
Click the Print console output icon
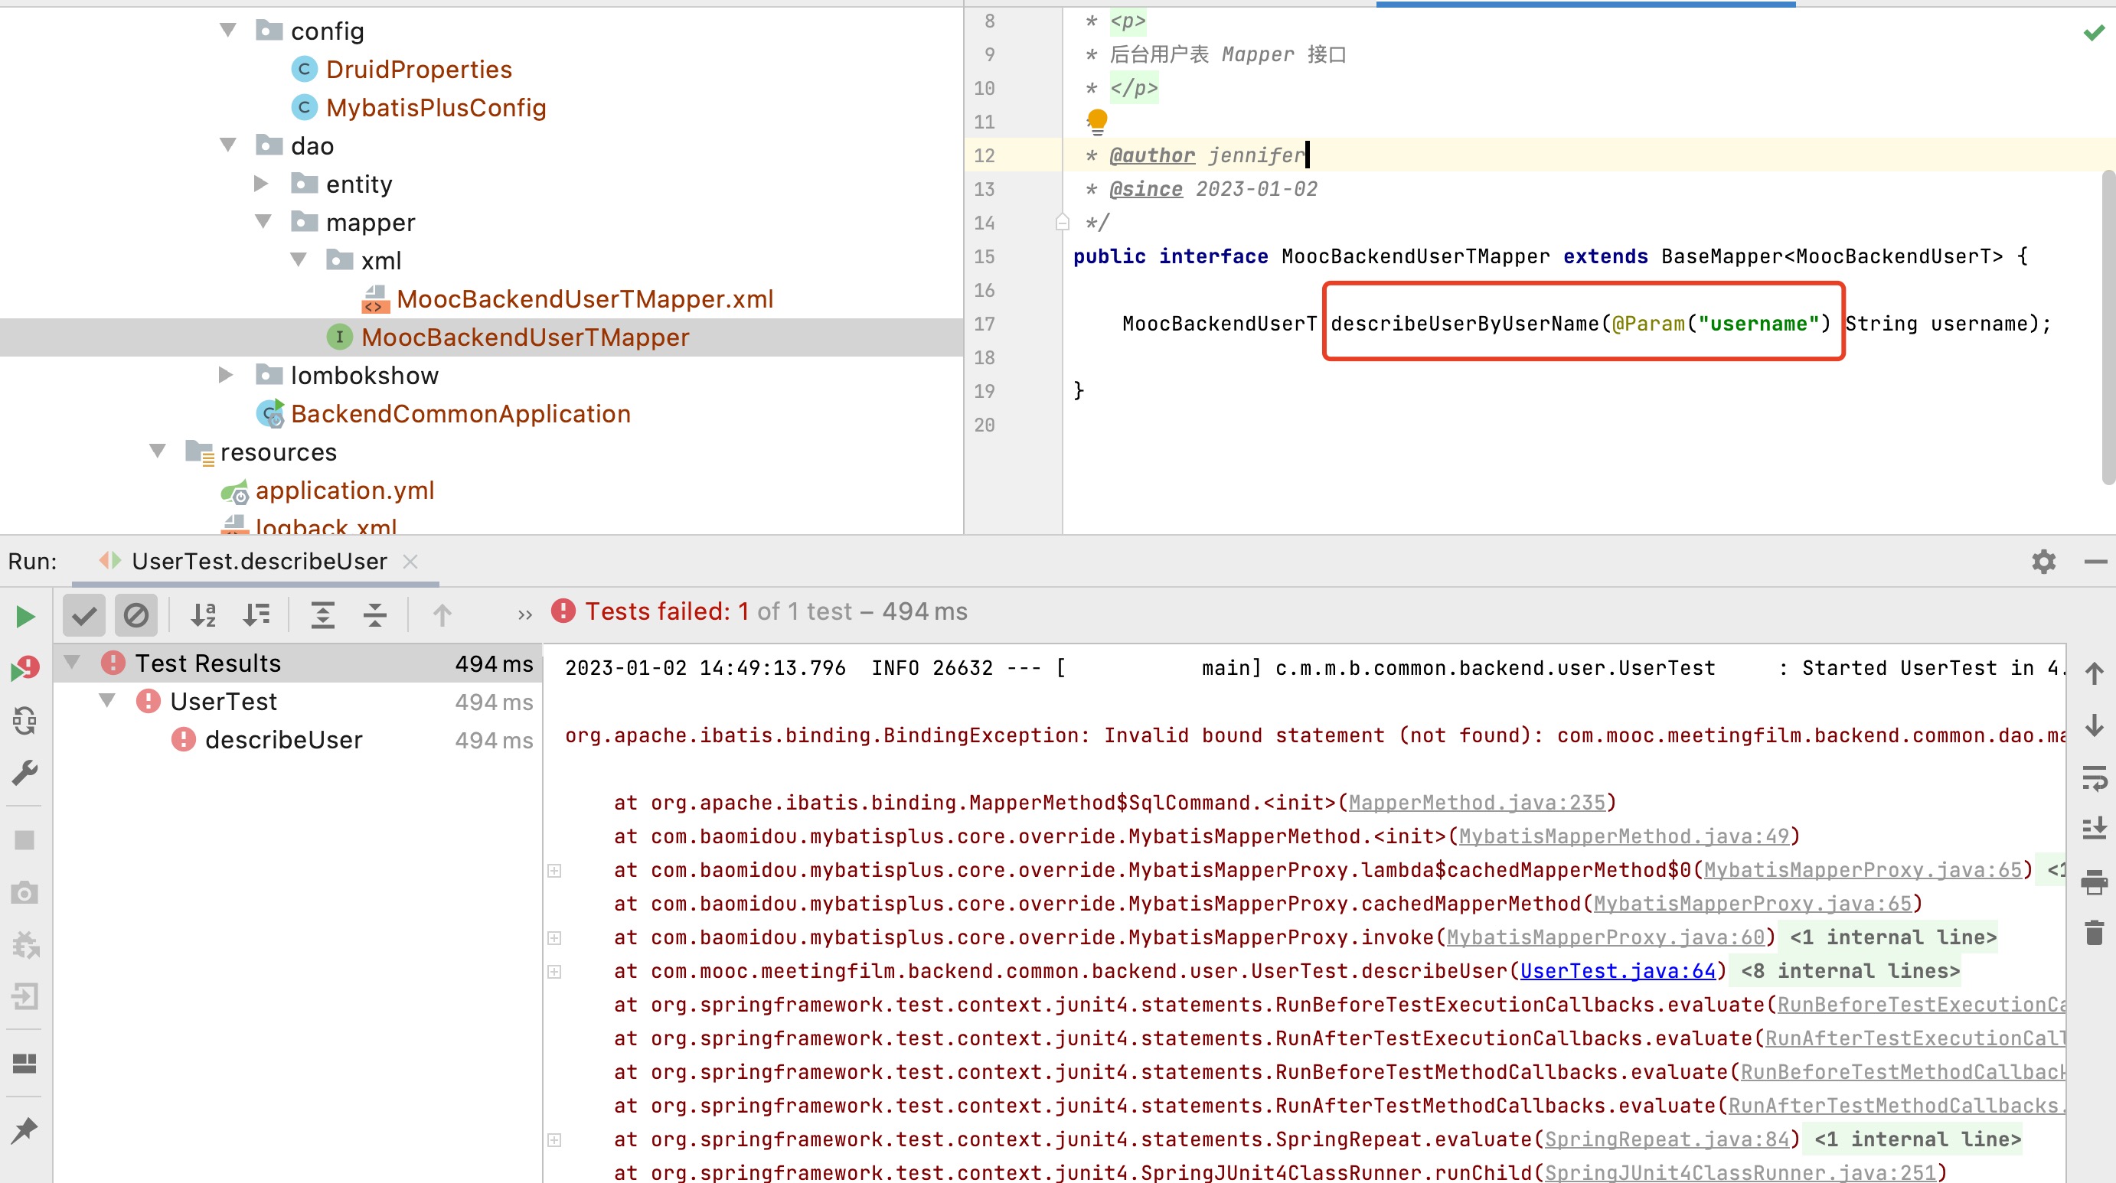(x=2094, y=881)
